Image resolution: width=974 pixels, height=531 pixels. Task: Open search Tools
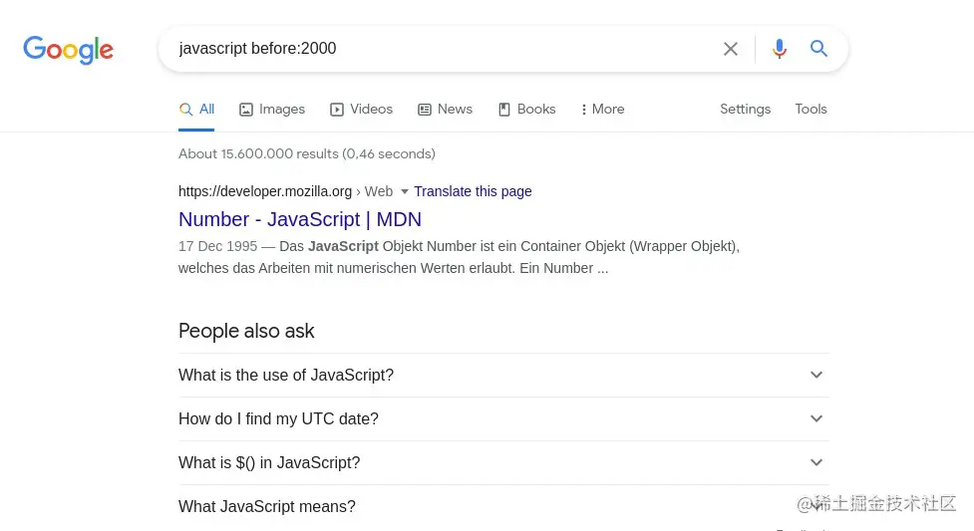click(811, 110)
